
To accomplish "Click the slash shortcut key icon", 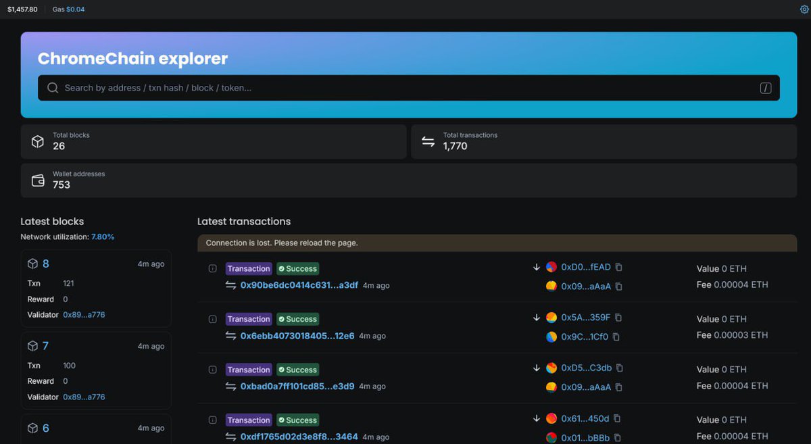I will pyautogui.click(x=766, y=88).
